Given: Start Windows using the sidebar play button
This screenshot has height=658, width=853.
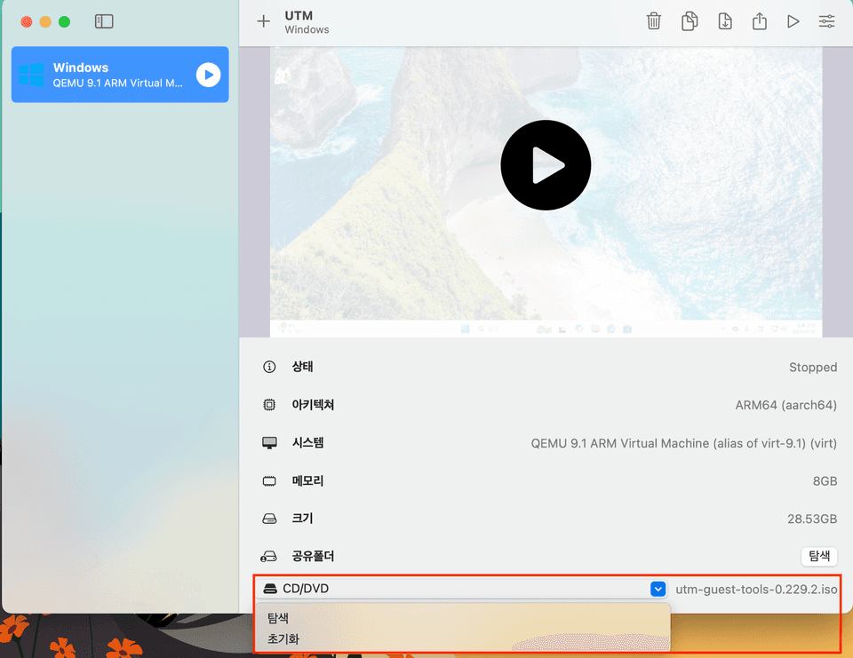Looking at the screenshot, I should [x=208, y=75].
